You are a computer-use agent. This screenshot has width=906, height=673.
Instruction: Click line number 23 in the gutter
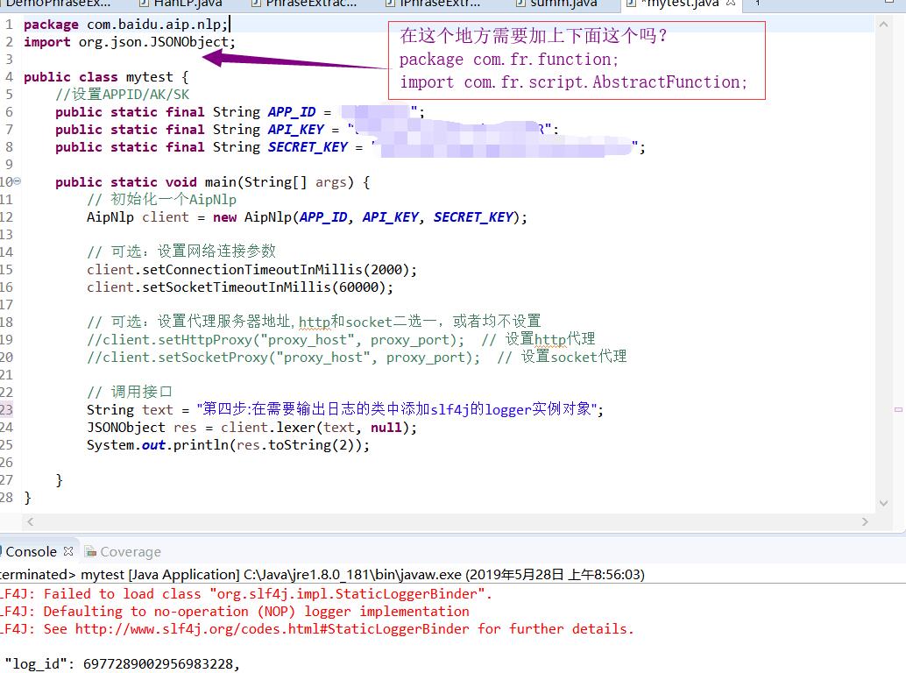click(6, 409)
